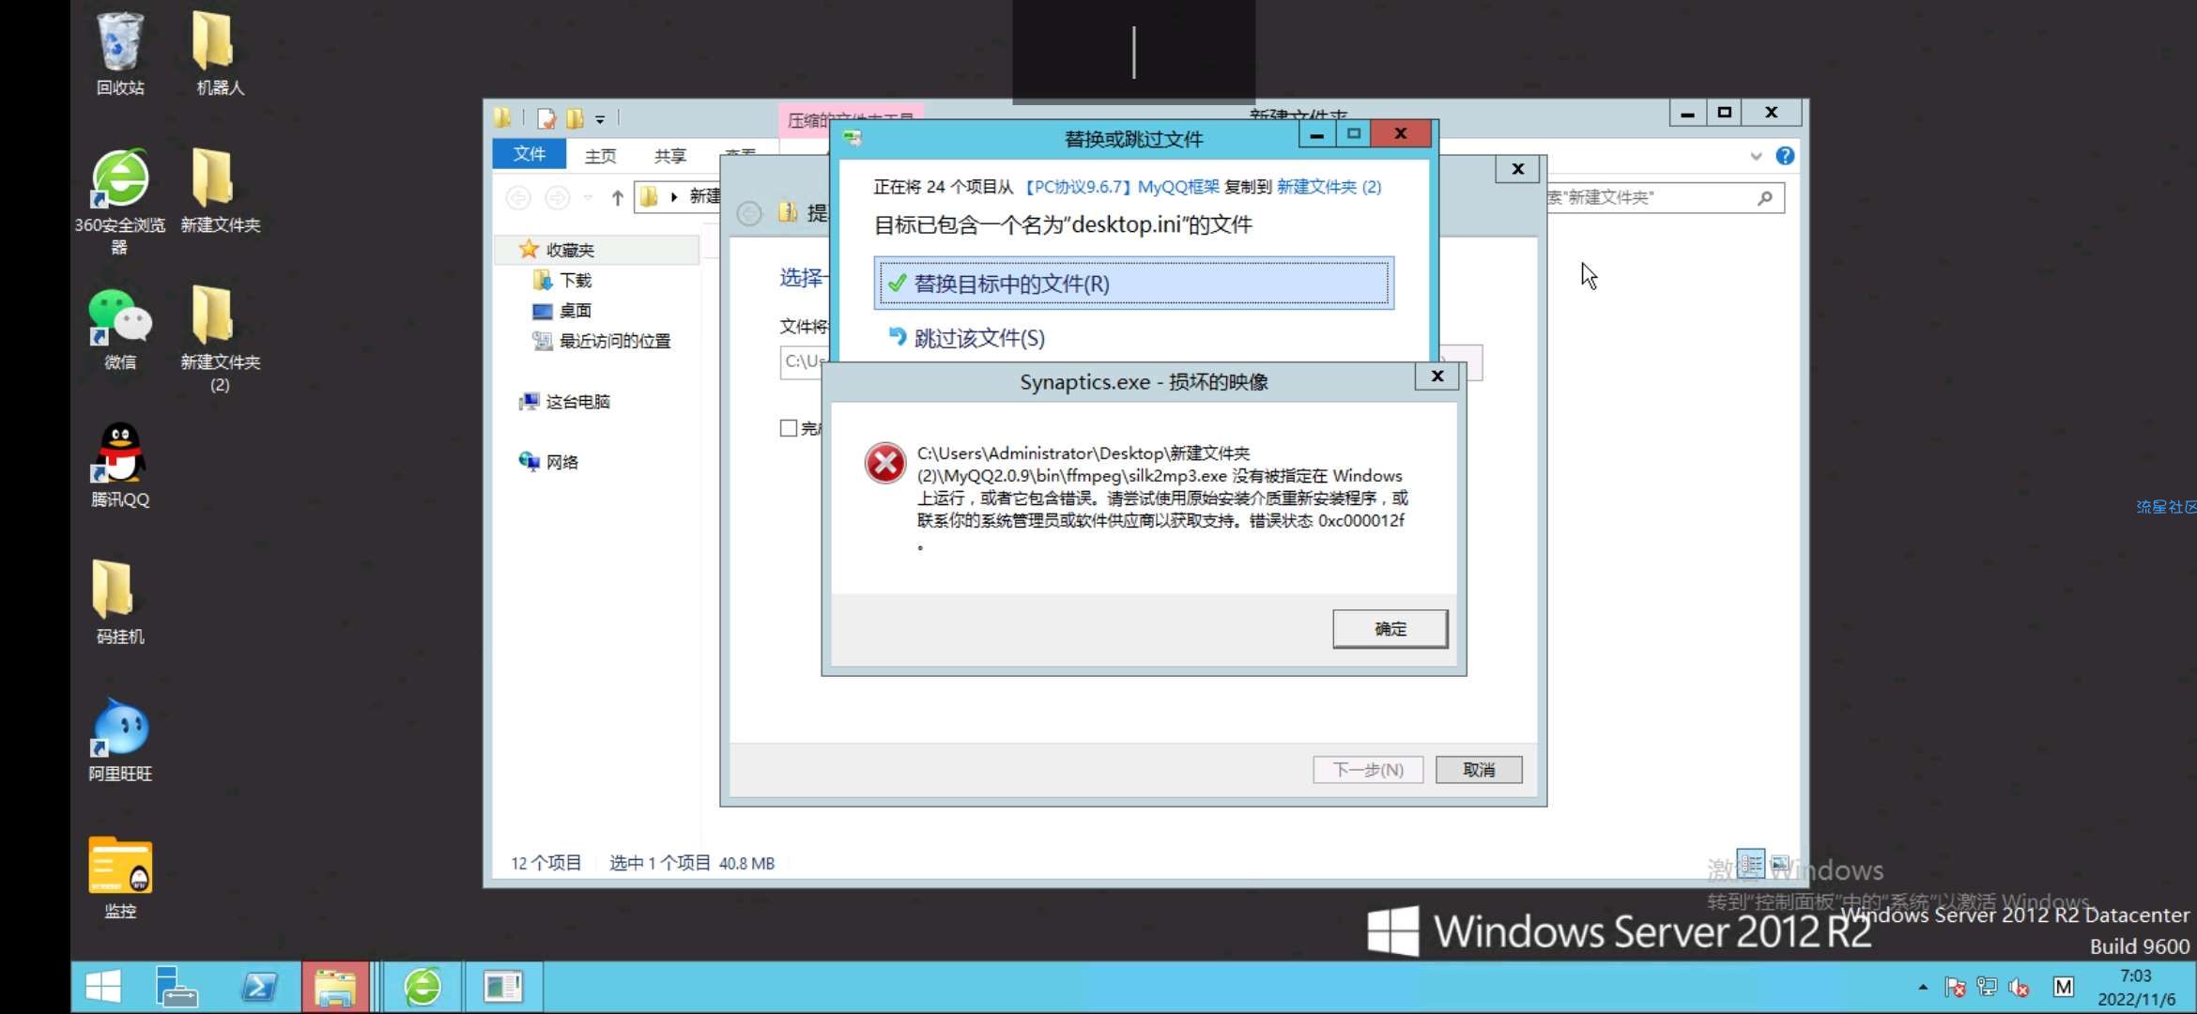Image resolution: width=2197 pixels, height=1014 pixels.
Task: Toggle the checkbox in extraction wizard
Action: click(x=789, y=428)
